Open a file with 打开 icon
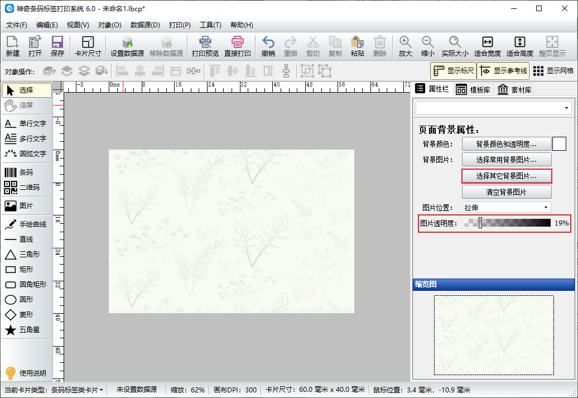Viewport: 578px width, 398px height. [x=35, y=46]
